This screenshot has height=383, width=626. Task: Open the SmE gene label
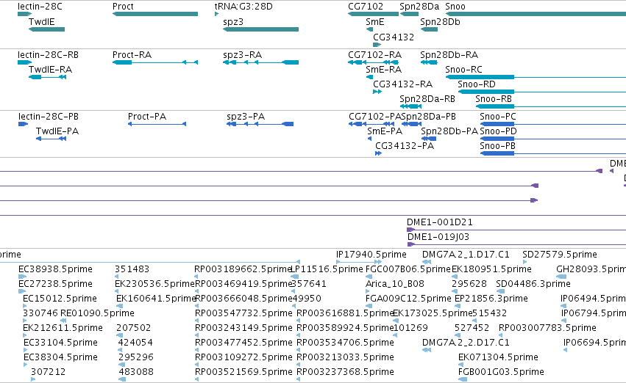375,22
